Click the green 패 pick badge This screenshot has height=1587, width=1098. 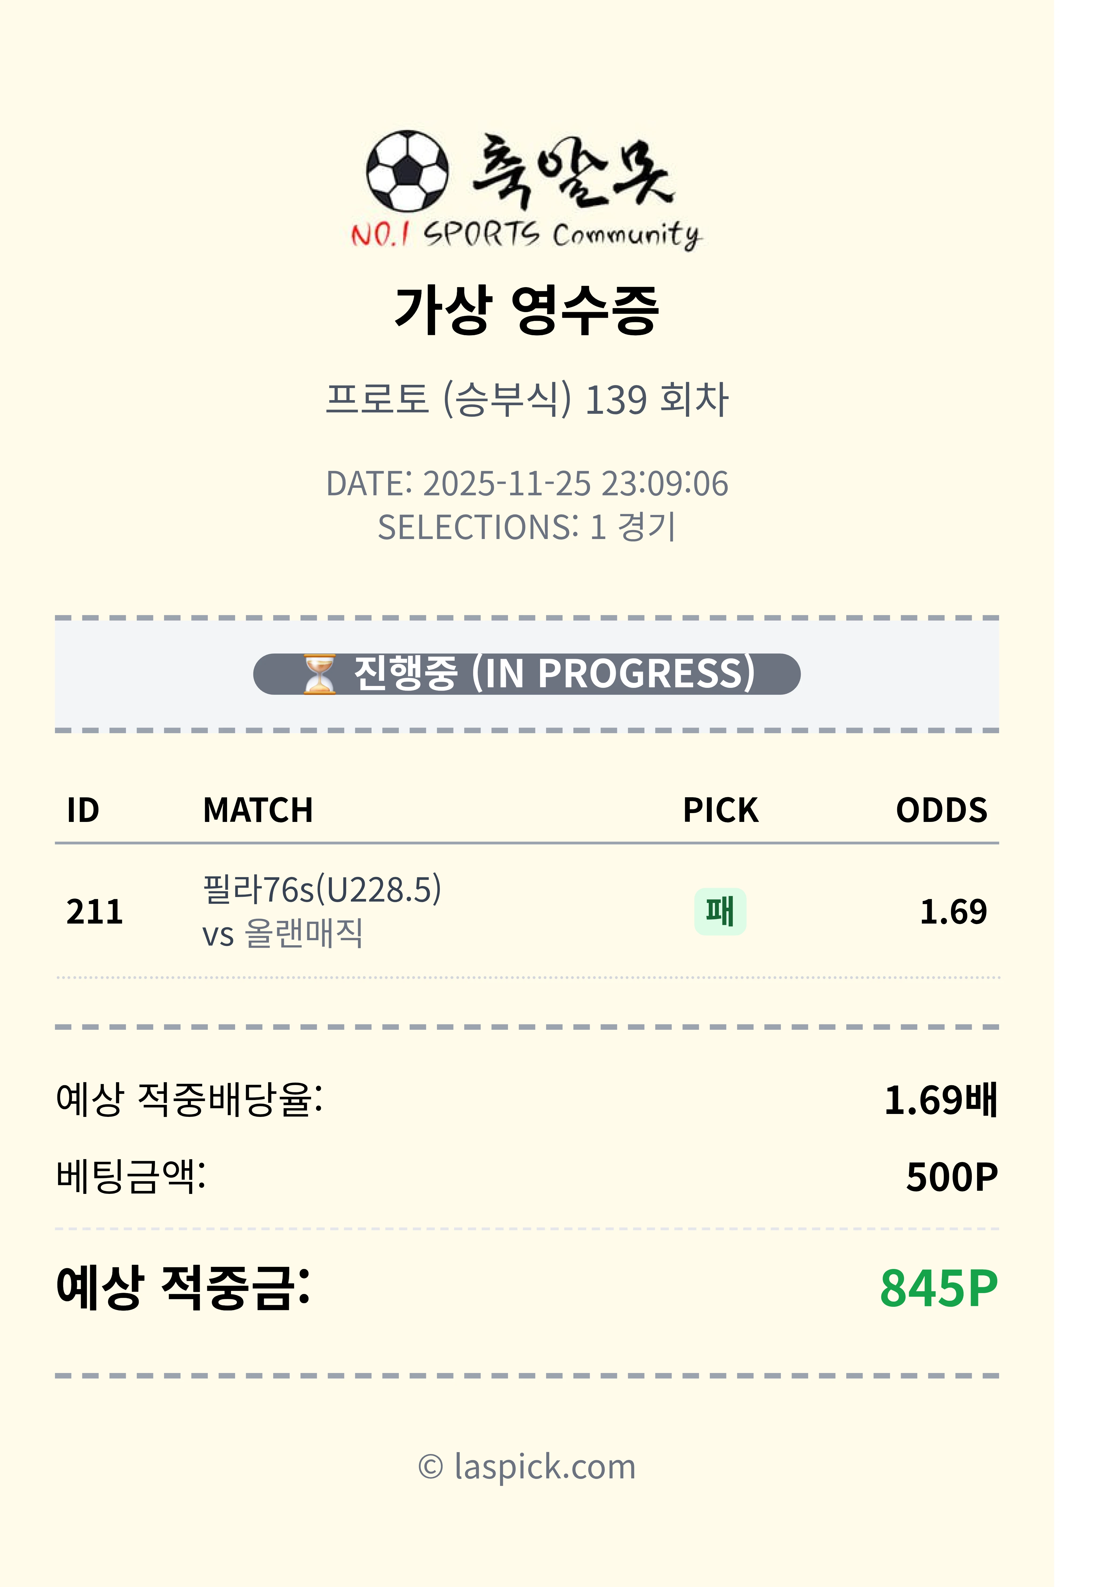(719, 911)
